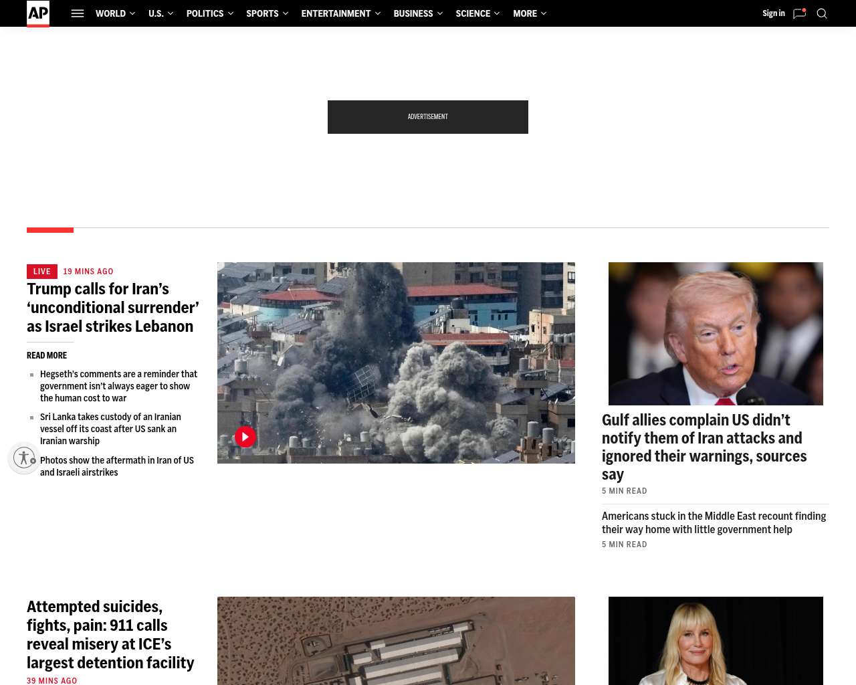Image resolution: width=856 pixels, height=685 pixels.
Task: Read Sri Lanka Iranian vessel story
Action: (x=110, y=429)
